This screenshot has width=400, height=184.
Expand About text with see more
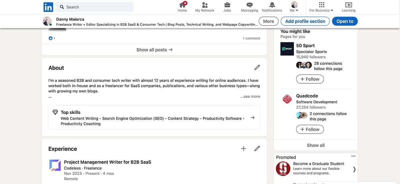(x=250, y=96)
